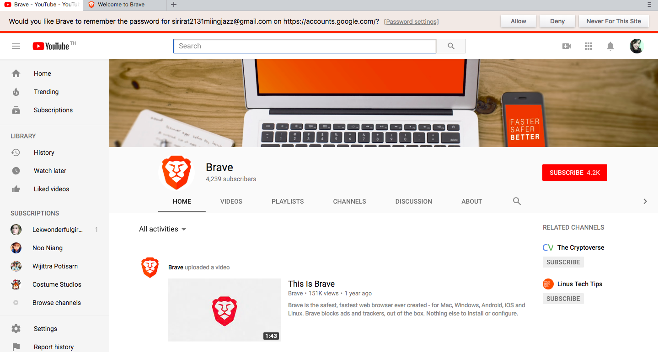Image resolution: width=658 pixels, height=352 pixels.
Task: Click the History clock icon
Action: tap(16, 152)
